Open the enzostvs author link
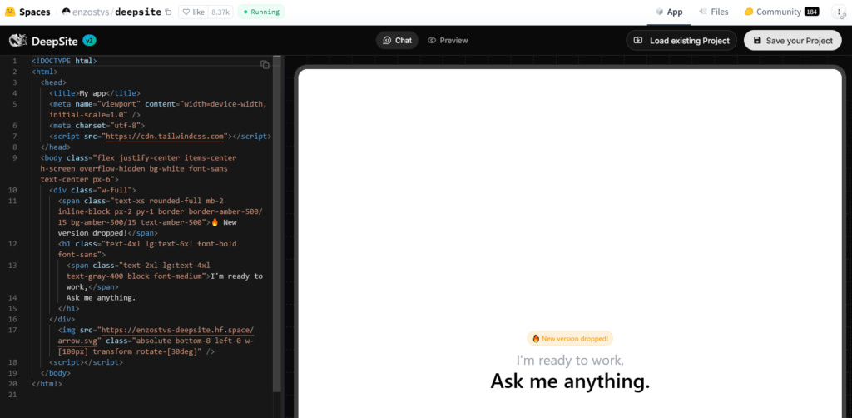This screenshot has width=852, height=418. click(90, 12)
